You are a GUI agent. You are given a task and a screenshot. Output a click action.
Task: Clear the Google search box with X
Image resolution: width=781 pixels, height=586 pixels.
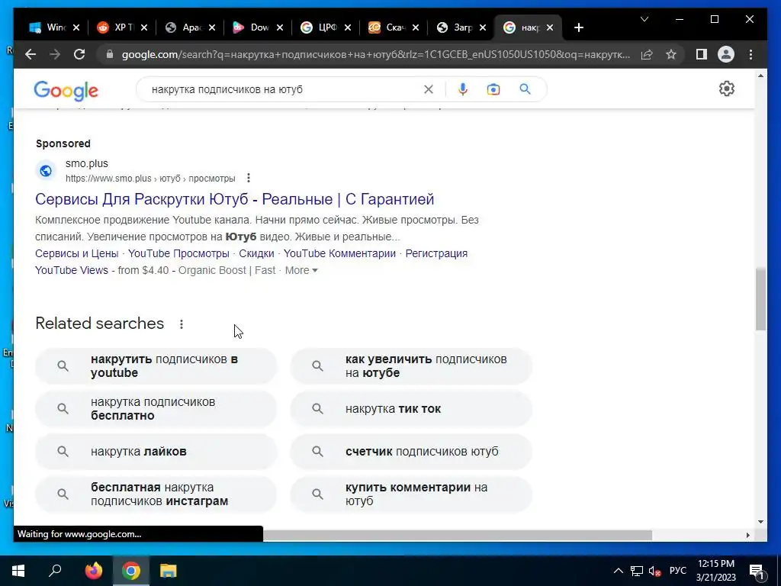[x=429, y=89]
